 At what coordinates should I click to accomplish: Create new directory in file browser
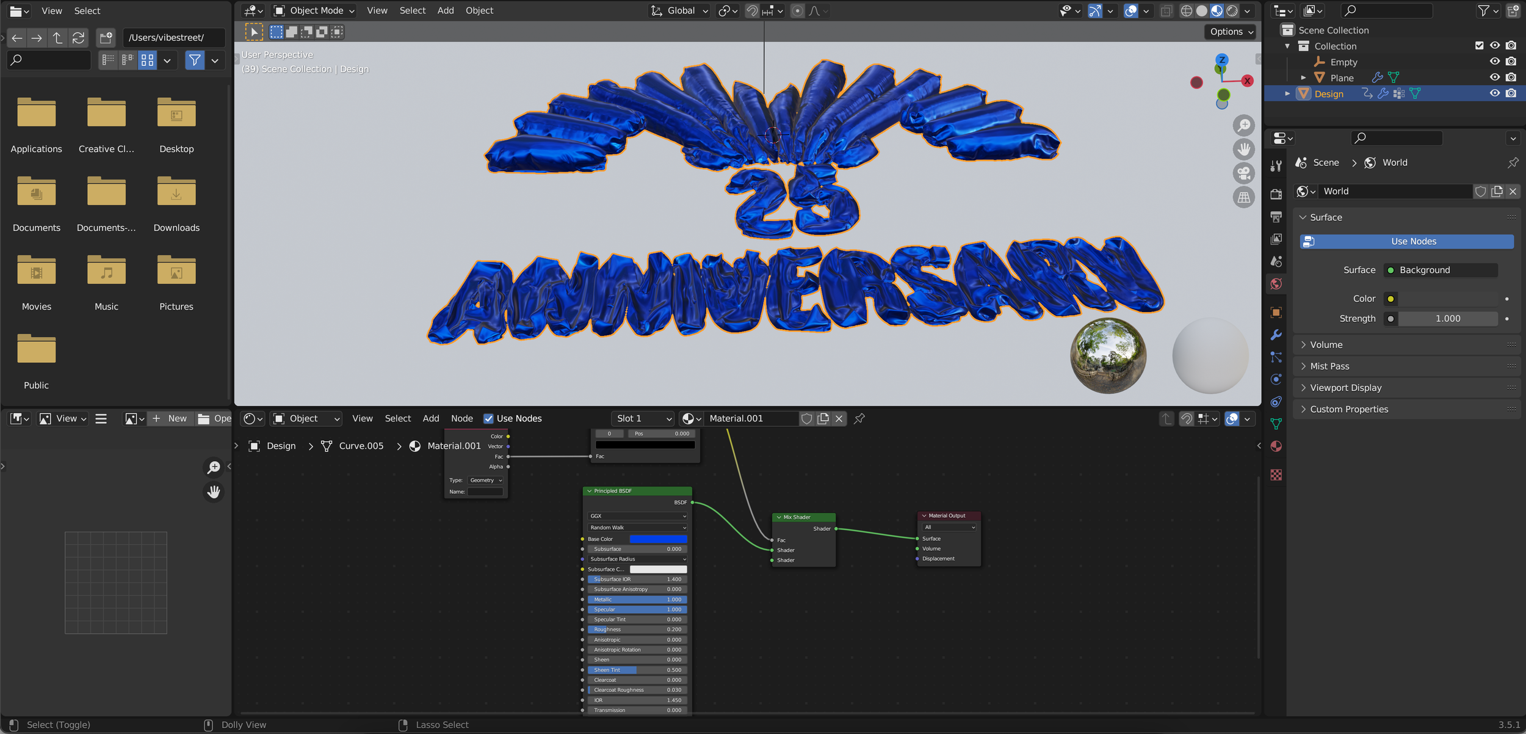106,38
